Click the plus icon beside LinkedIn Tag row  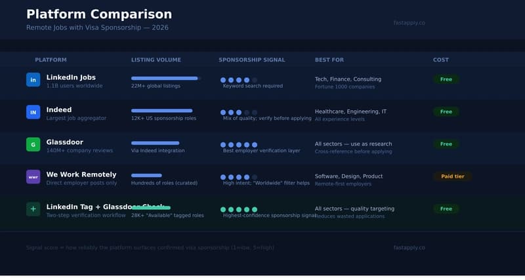click(33, 209)
